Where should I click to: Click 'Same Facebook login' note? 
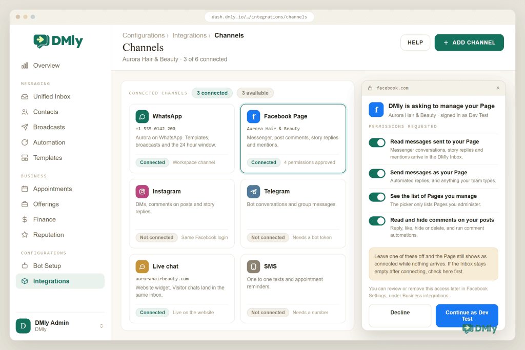(204, 238)
